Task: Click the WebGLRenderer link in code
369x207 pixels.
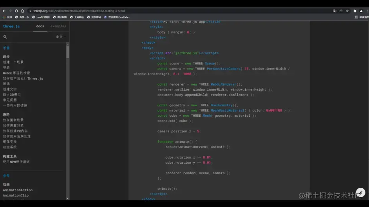Action: [x=223, y=84]
